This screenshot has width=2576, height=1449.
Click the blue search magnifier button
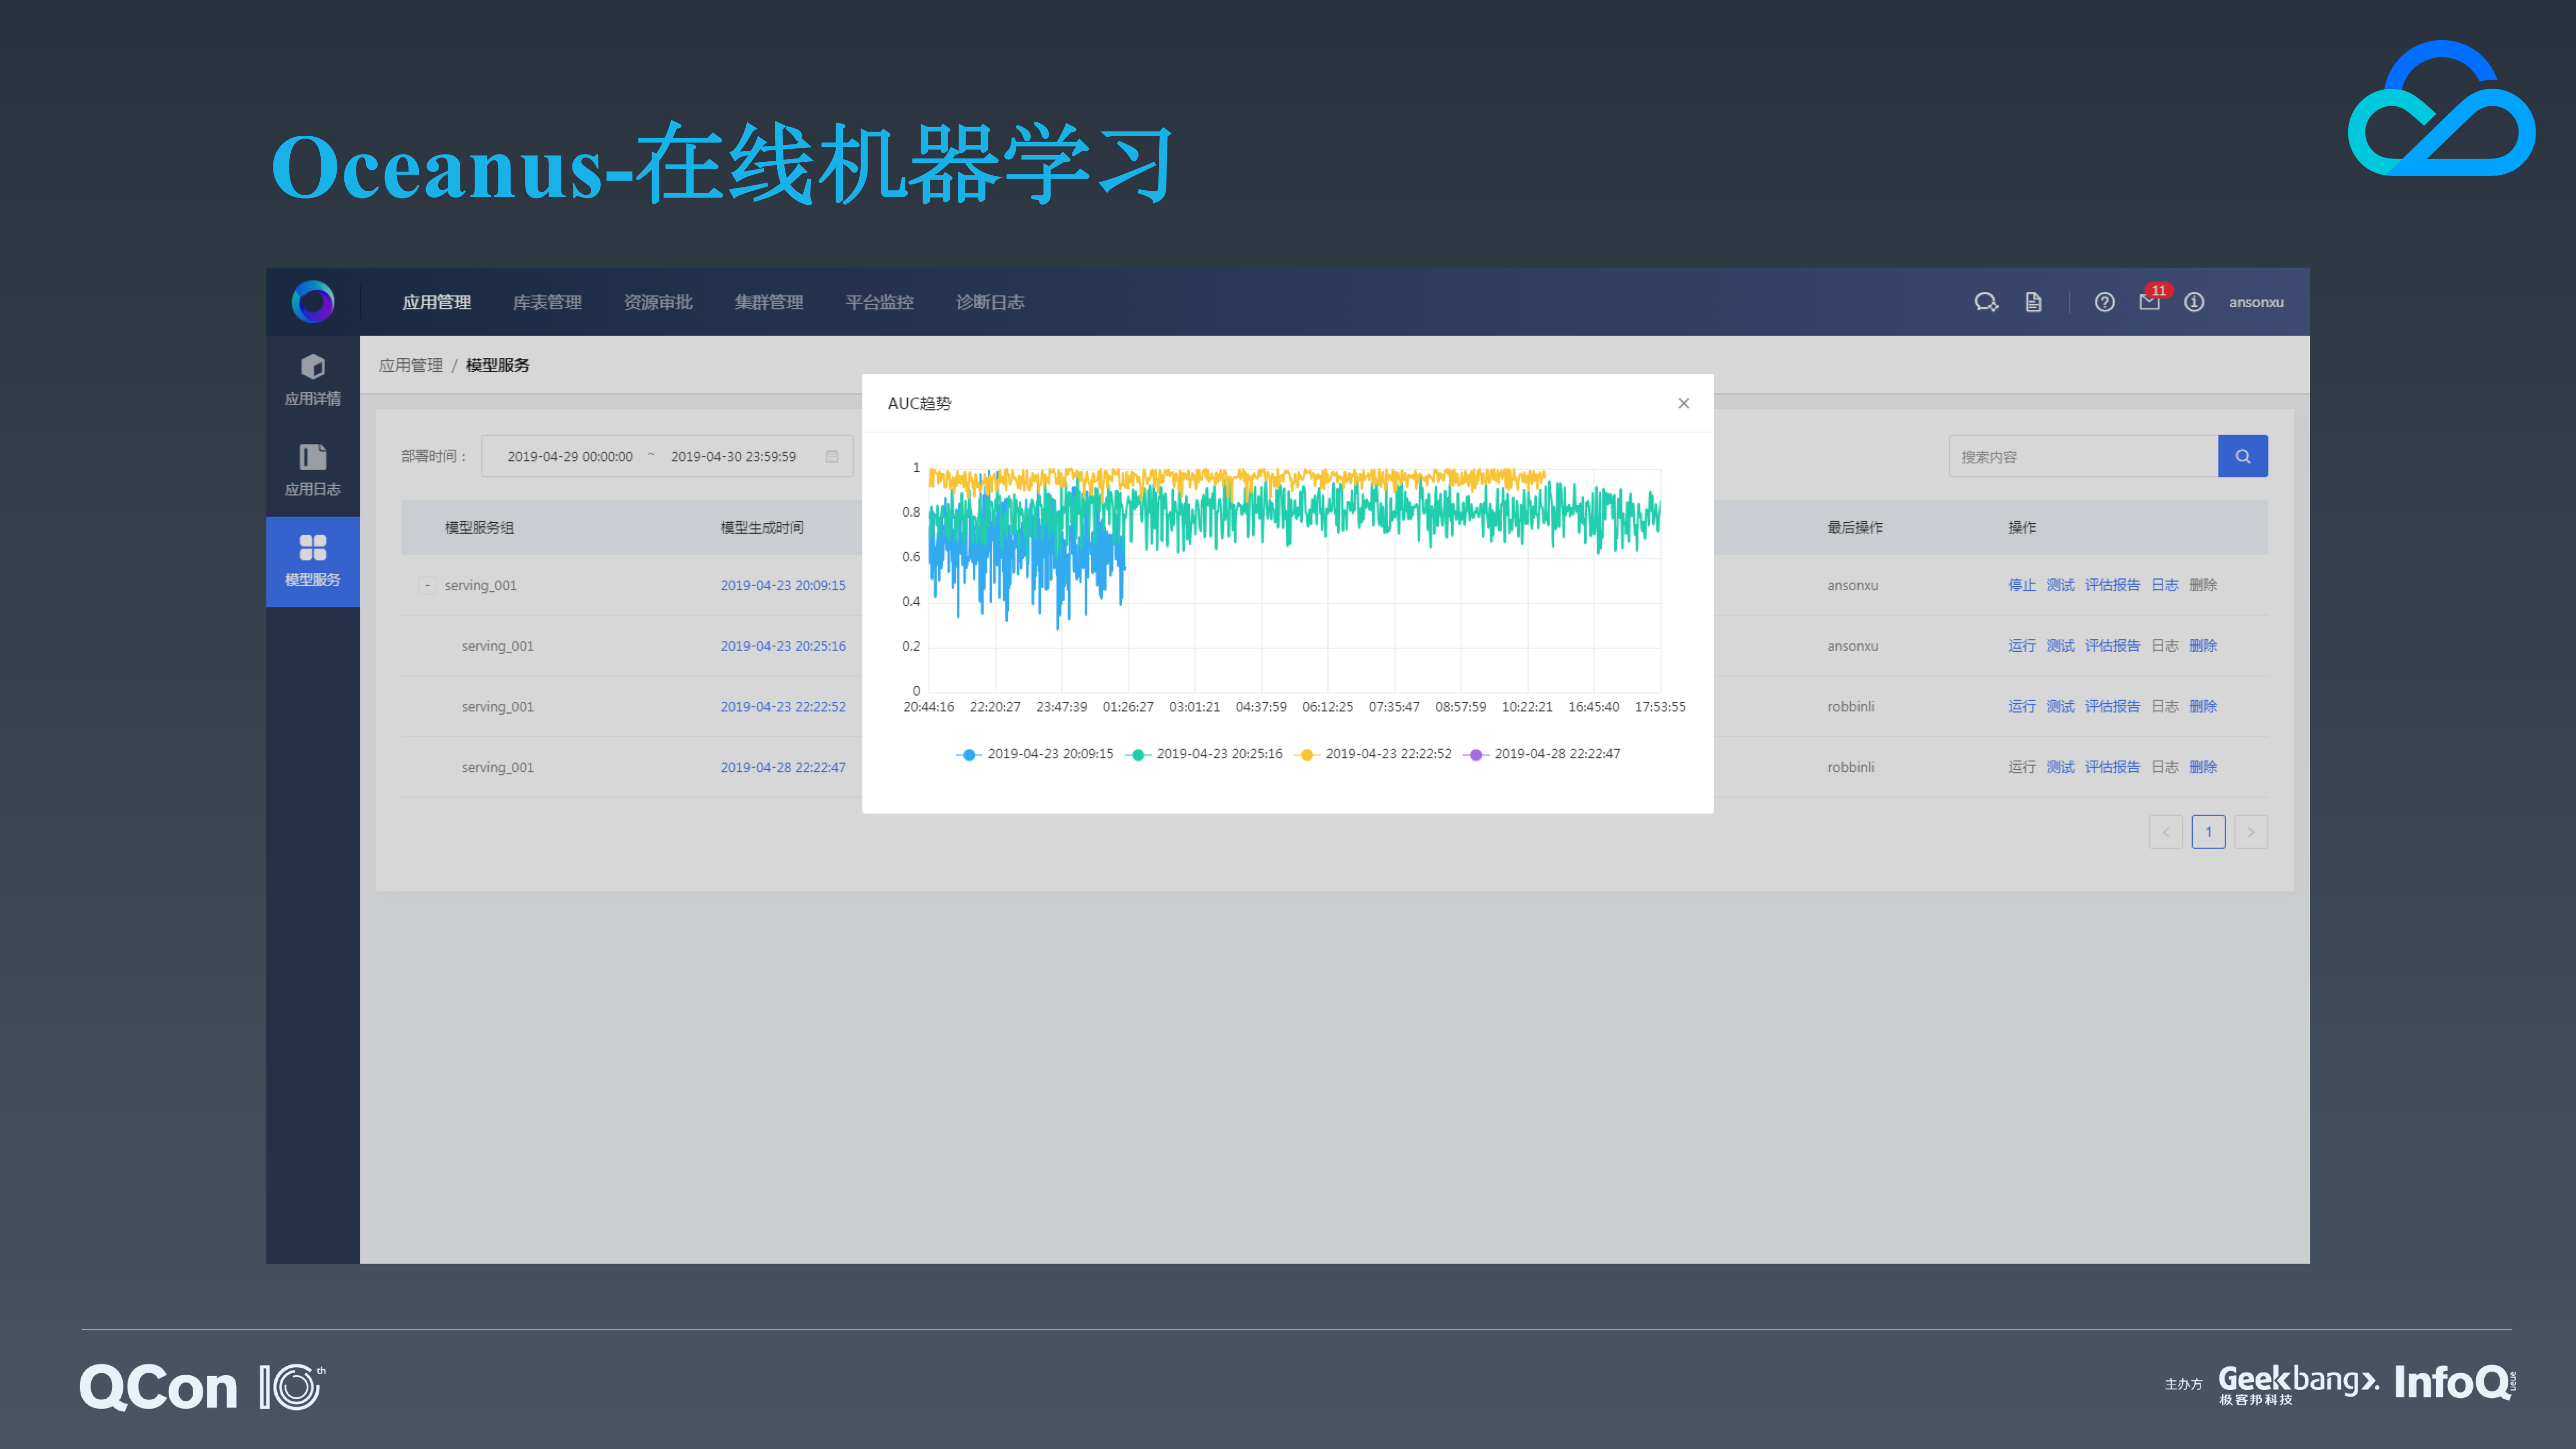[x=2242, y=456]
